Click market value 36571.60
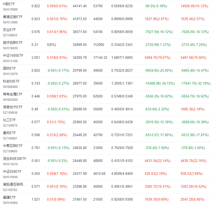Viewport: 212px width, 206px height. click(x=80, y=32)
